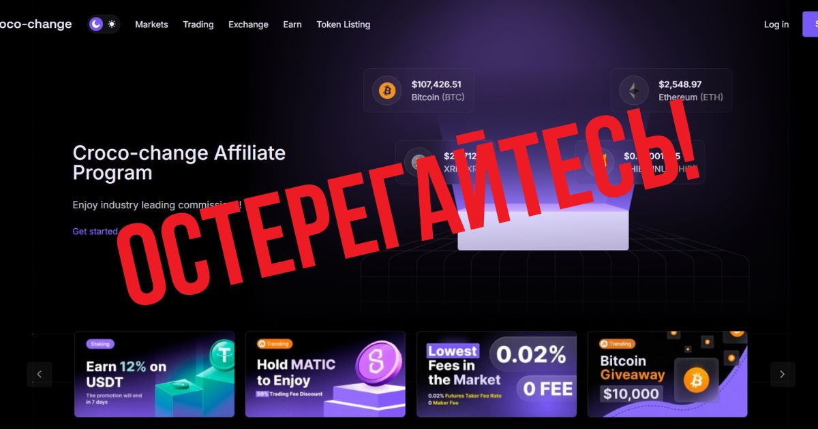Image resolution: width=818 pixels, height=429 pixels.
Task: Open the Trading menu
Action: 198,25
